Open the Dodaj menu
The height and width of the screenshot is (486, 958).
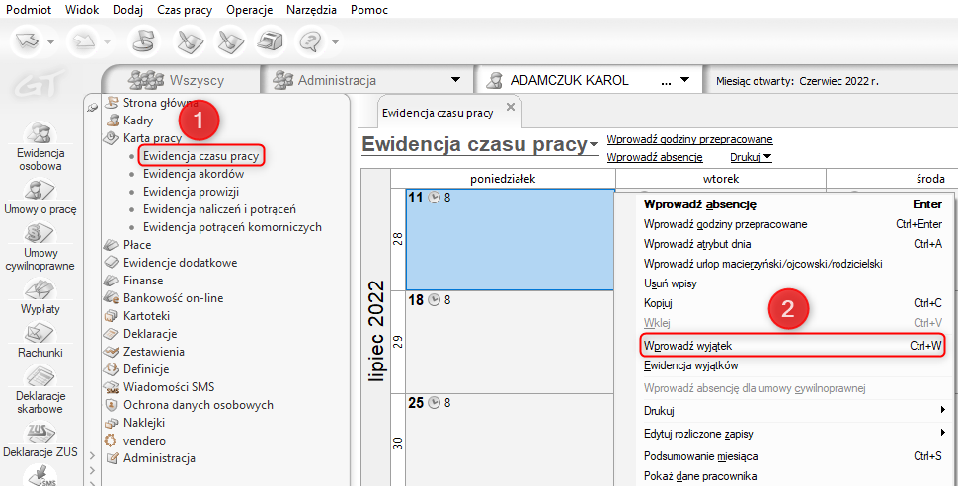pos(127,10)
